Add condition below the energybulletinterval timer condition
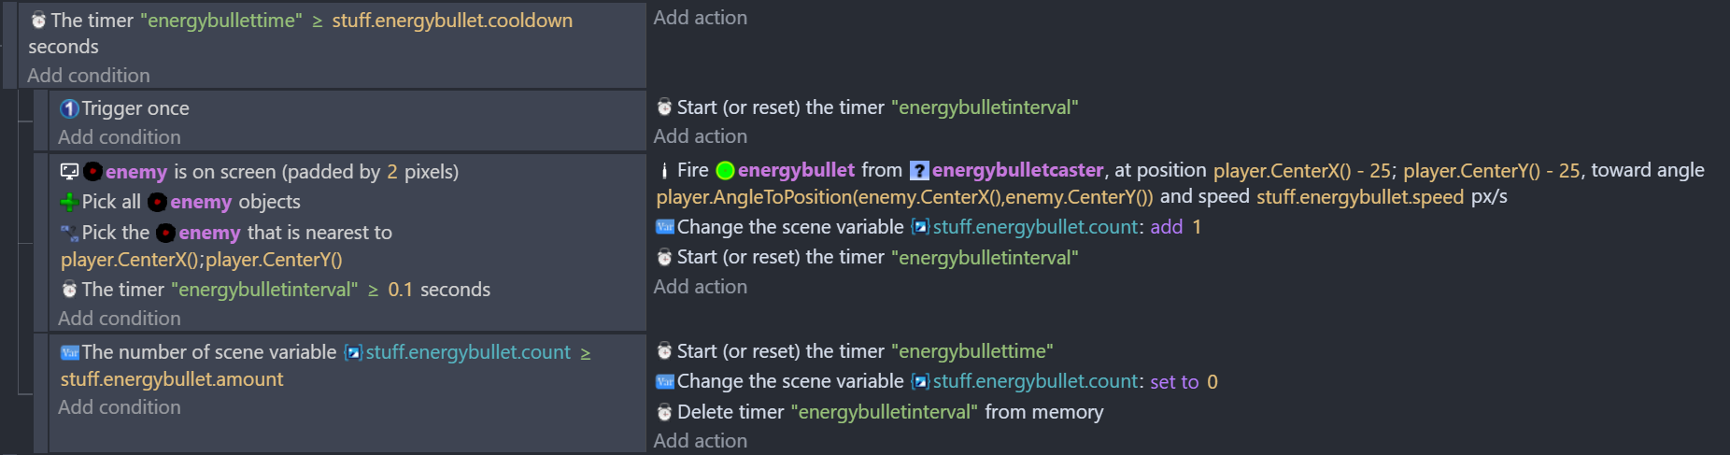The width and height of the screenshot is (1730, 455). 120,319
